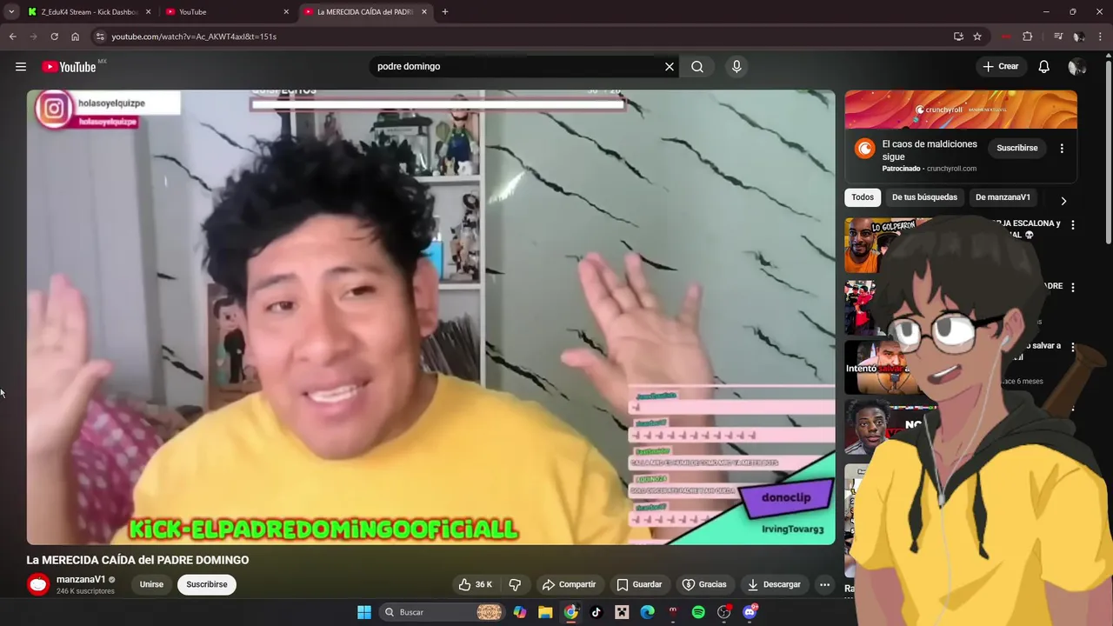The image size is (1113, 626).
Task: Open Microsoft Edge from the taskbar
Action: pyautogui.click(x=647, y=612)
